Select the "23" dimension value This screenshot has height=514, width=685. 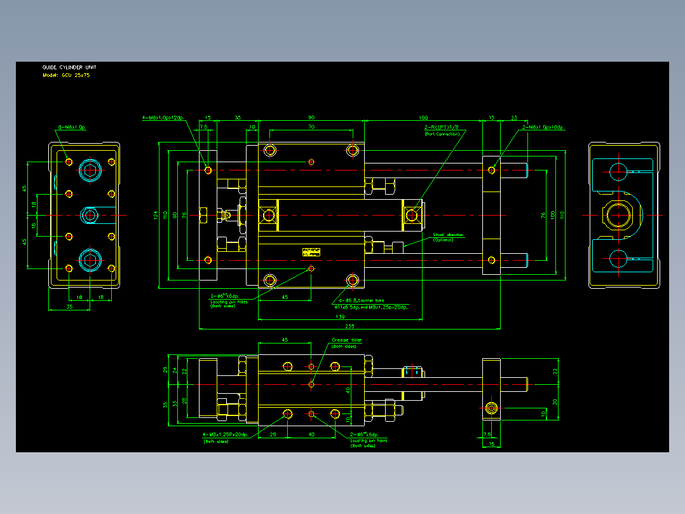pos(513,118)
